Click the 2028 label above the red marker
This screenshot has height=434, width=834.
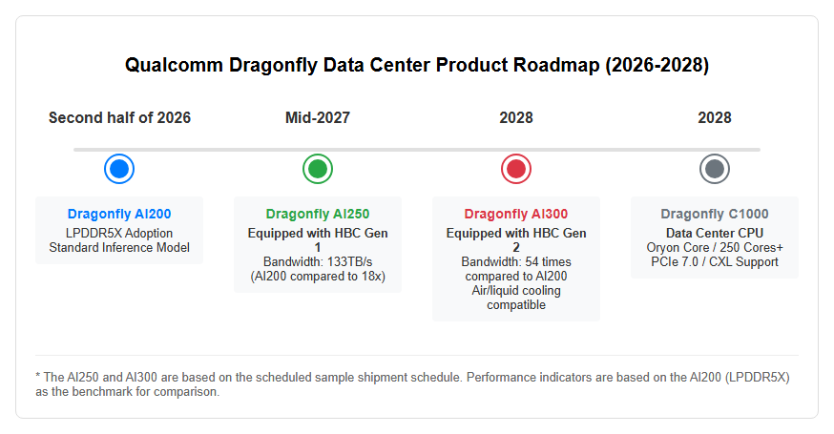point(516,117)
